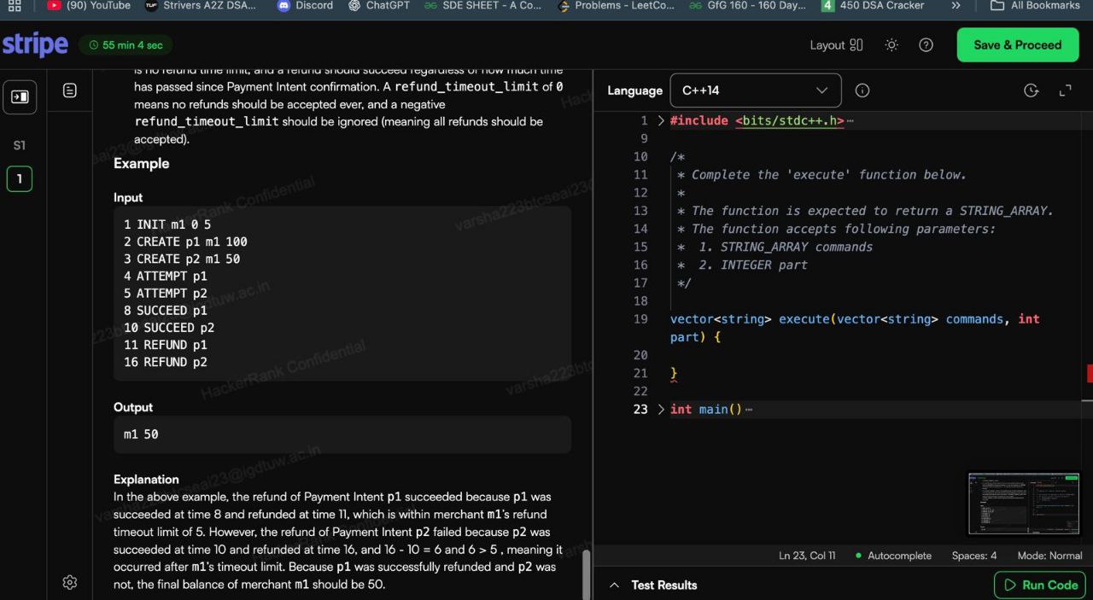Viewport: 1093px width, 600px height.
Task: Expand the editor to fullscreen
Action: 1065,90
